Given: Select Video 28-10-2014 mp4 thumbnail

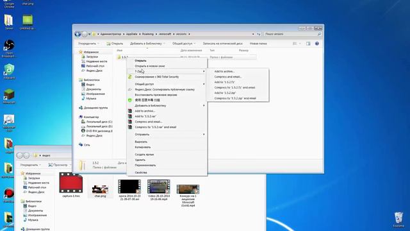Looking at the screenshot, I should click(158, 187).
